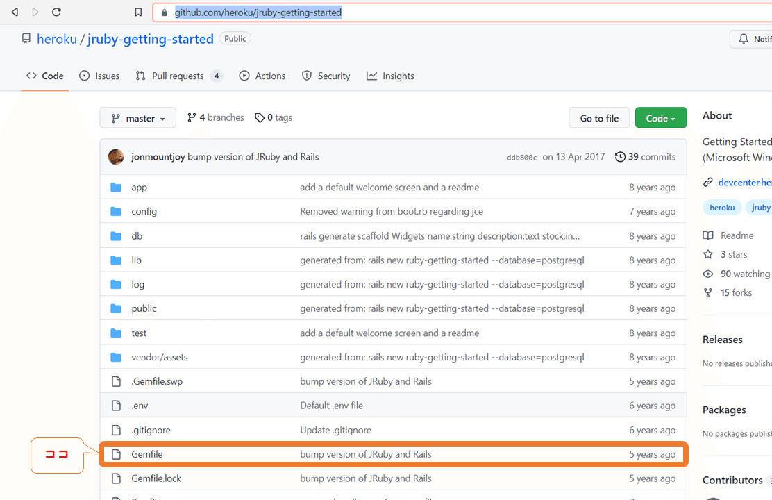Click the Gemfile.lock file icon
Image resolution: width=772 pixels, height=500 pixels.
click(116, 478)
